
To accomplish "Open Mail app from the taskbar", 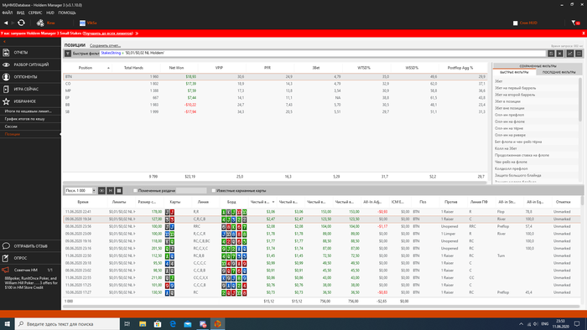I will [188, 323].
